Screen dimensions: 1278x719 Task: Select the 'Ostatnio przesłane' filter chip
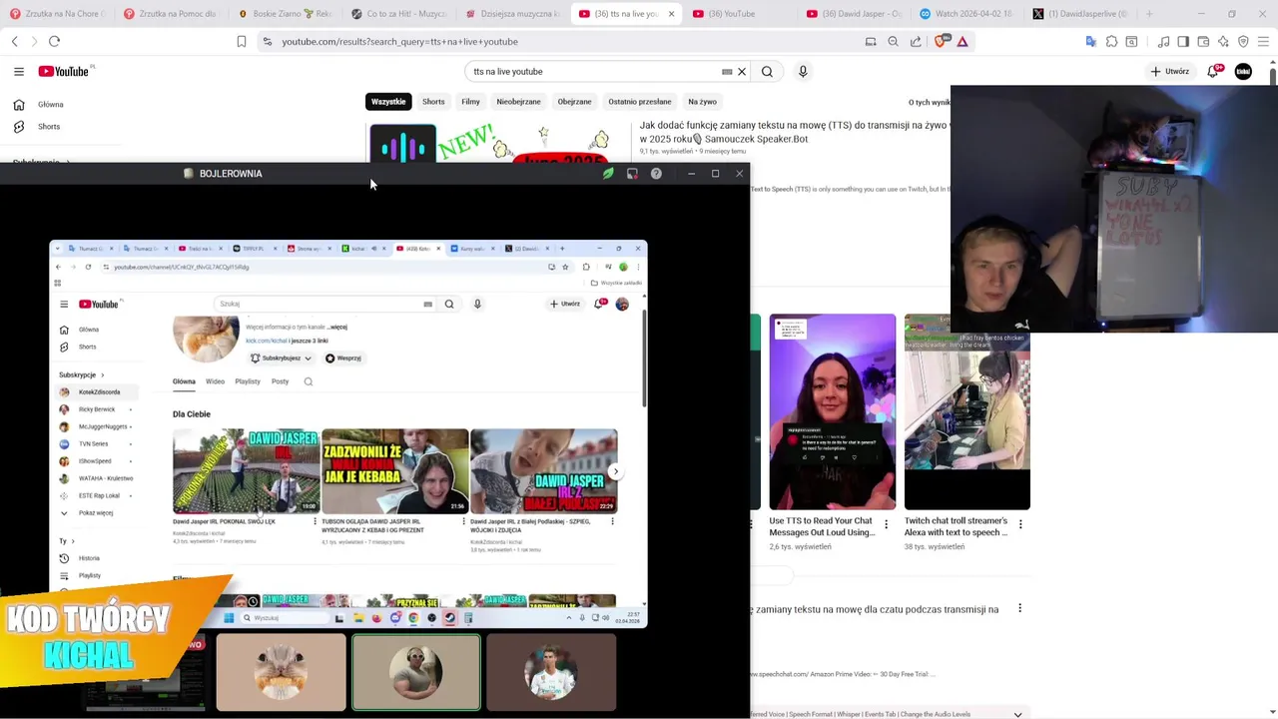640,101
